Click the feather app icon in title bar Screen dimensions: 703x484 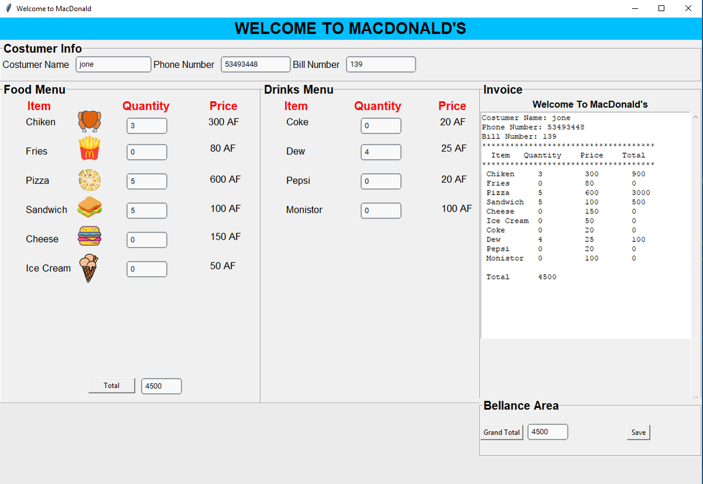[x=8, y=8]
